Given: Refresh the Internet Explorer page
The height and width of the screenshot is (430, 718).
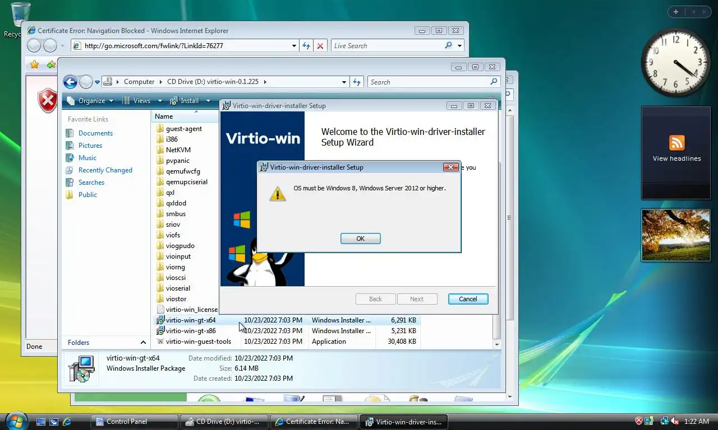Looking at the screenshot, I should (306, 46).
